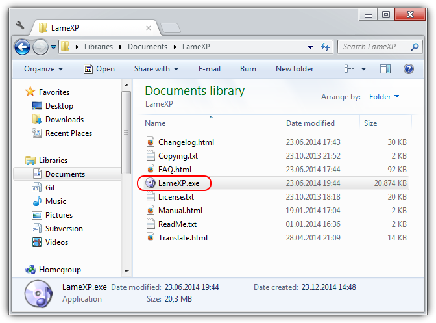Open the Arrange by Folder dropdown
Image resolution: width=436 pixels, height=323 pixels.
(384, 97)
